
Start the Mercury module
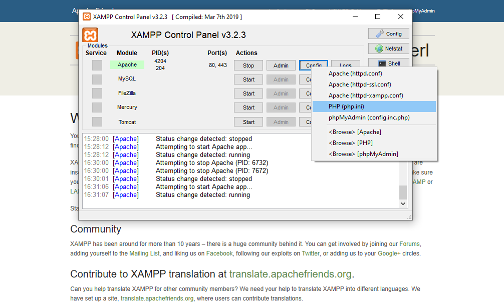coord(248,108)
